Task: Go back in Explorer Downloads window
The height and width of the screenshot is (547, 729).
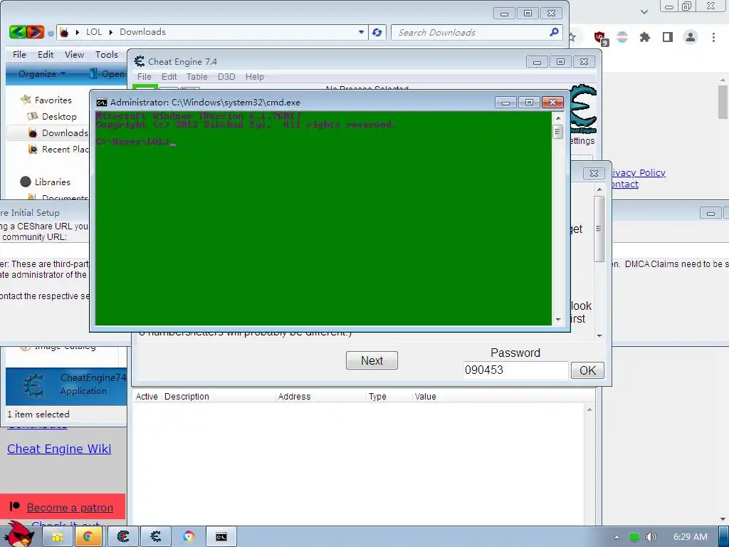Action: pos(18,32)
